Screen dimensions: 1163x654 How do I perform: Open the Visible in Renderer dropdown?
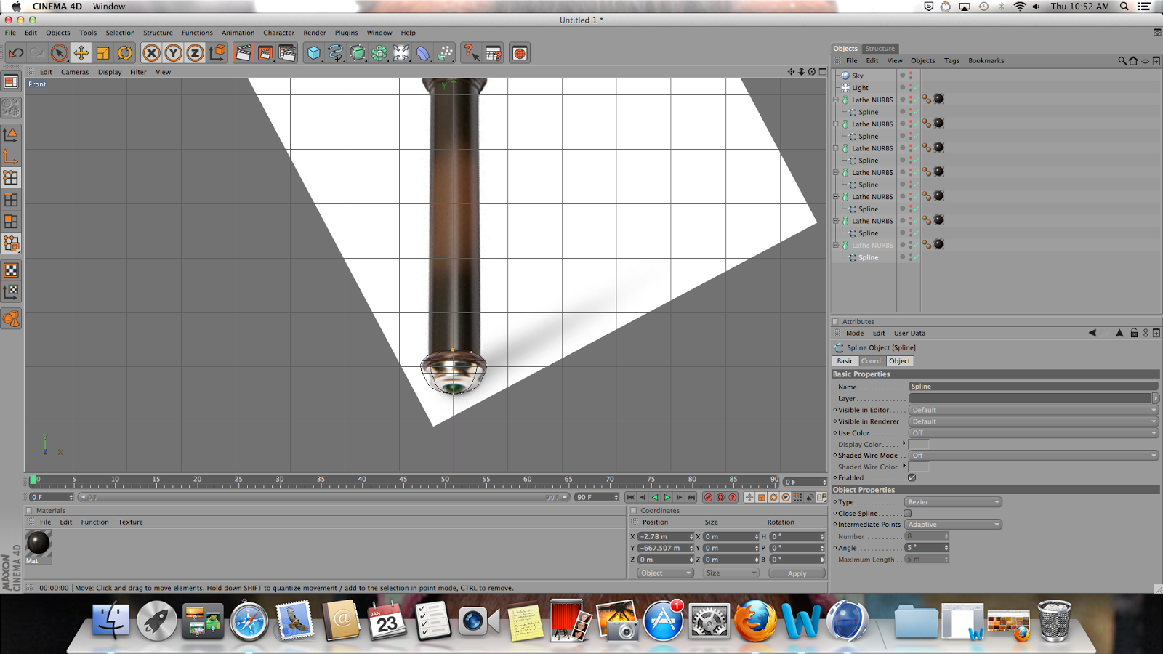click(x=1033, y=421)
